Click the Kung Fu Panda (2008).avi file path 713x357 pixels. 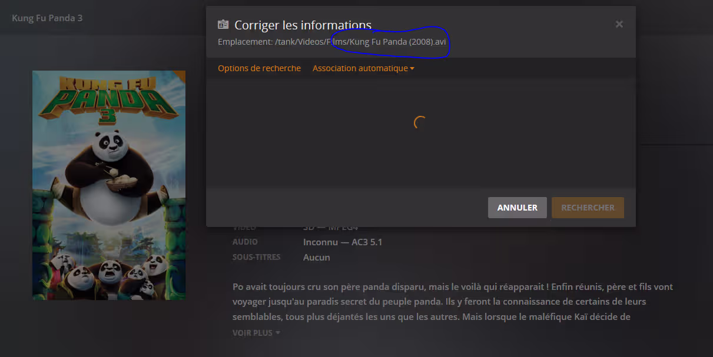pyautogui.click(x=398, y=42)
